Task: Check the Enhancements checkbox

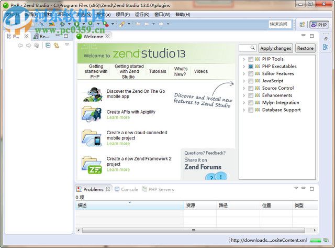Action: (x=251, y=95)
